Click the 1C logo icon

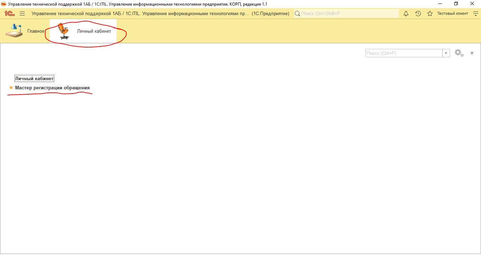(x=10, y=14)
